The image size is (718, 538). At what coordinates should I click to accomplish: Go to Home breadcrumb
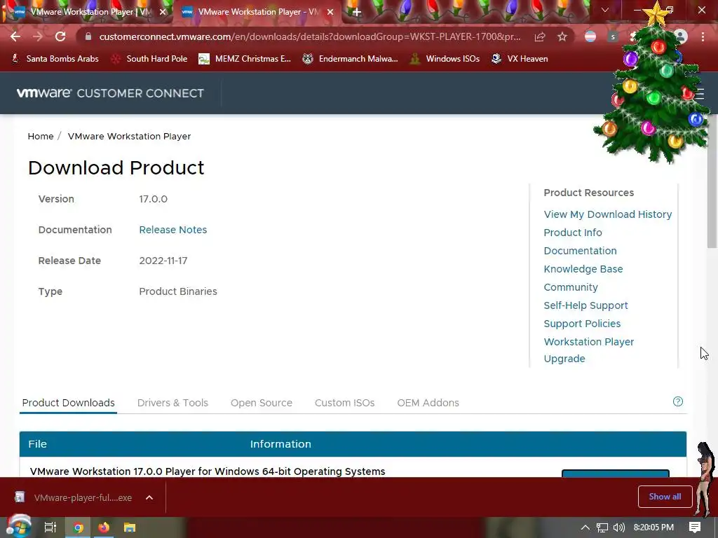pos(40,137)
